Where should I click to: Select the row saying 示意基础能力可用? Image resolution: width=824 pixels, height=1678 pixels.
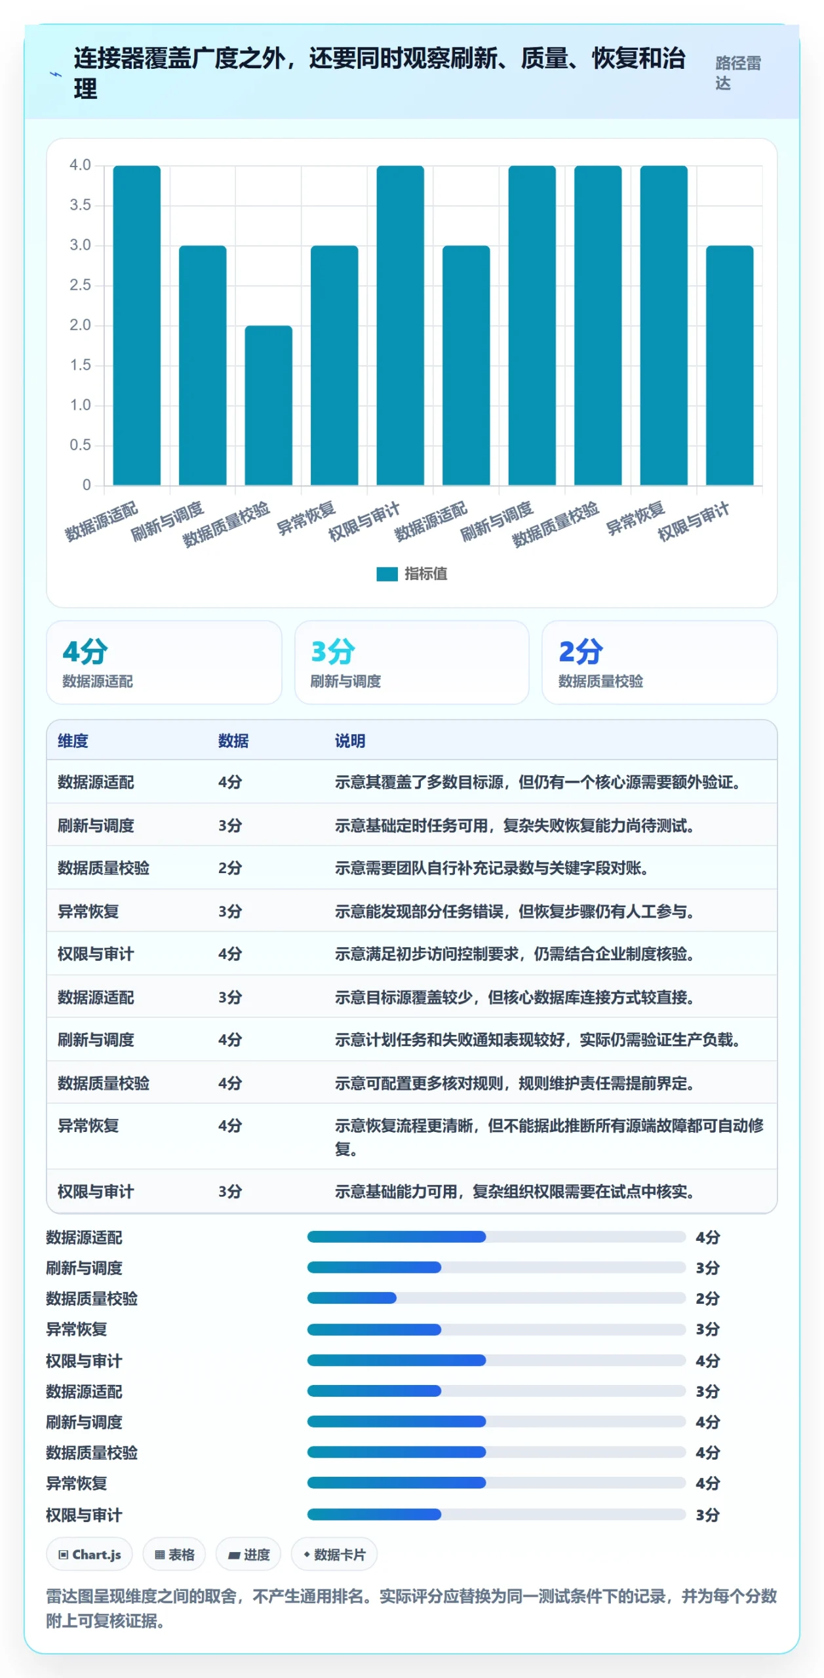tap(412, 1191)
